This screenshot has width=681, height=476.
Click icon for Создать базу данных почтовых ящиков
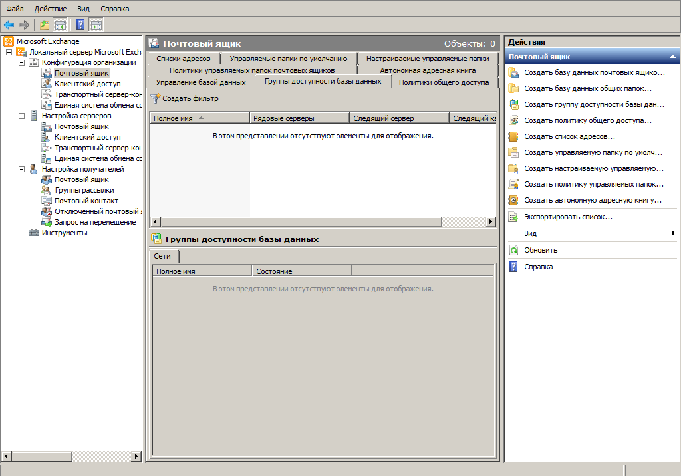click(x=514, y=72)
